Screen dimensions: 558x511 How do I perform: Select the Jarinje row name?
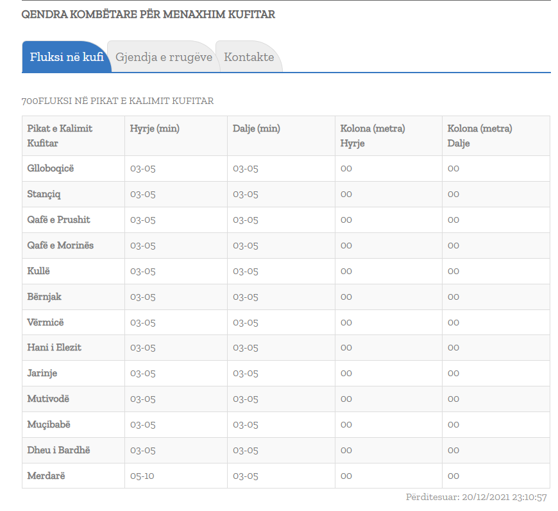(x=42, y=373)
